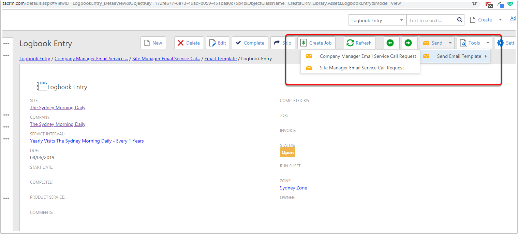Viewport: 518px width, 234px height.
Task: Expand the Tools dropdown menu
Action: (488, 43)
